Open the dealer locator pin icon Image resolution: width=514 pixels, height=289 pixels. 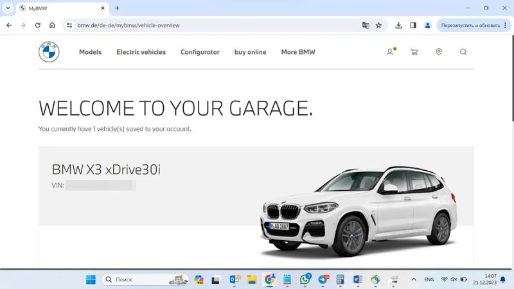pyautogui.click(x=439, y=52)
